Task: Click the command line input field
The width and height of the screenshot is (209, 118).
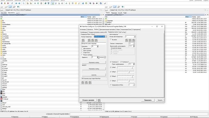Action: coord(139,114)
